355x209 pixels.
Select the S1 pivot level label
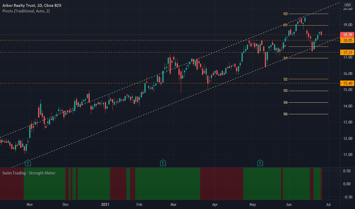point(285,58)
